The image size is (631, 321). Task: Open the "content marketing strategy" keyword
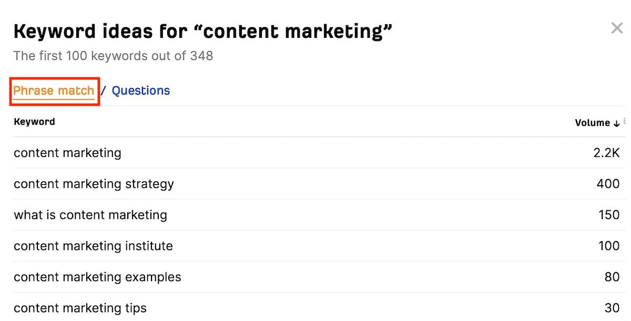(94, 184)
